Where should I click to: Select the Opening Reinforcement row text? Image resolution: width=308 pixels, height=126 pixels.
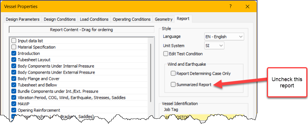tap(39, 110)
